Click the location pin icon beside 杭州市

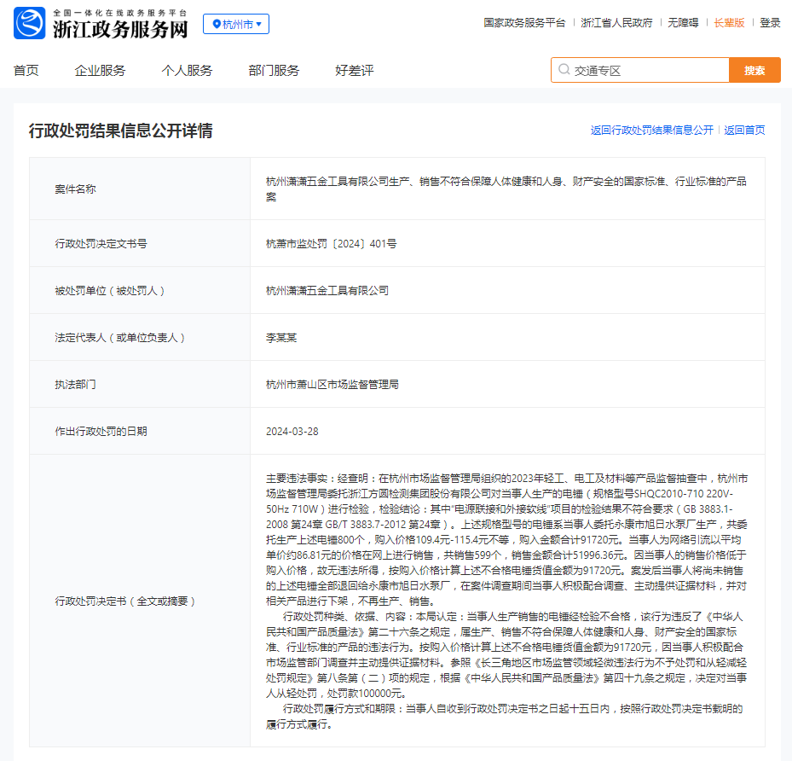pyautogui.click(x=217, y=24)
